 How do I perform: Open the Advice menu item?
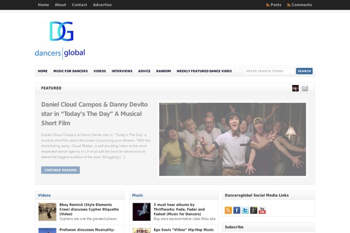144,71
